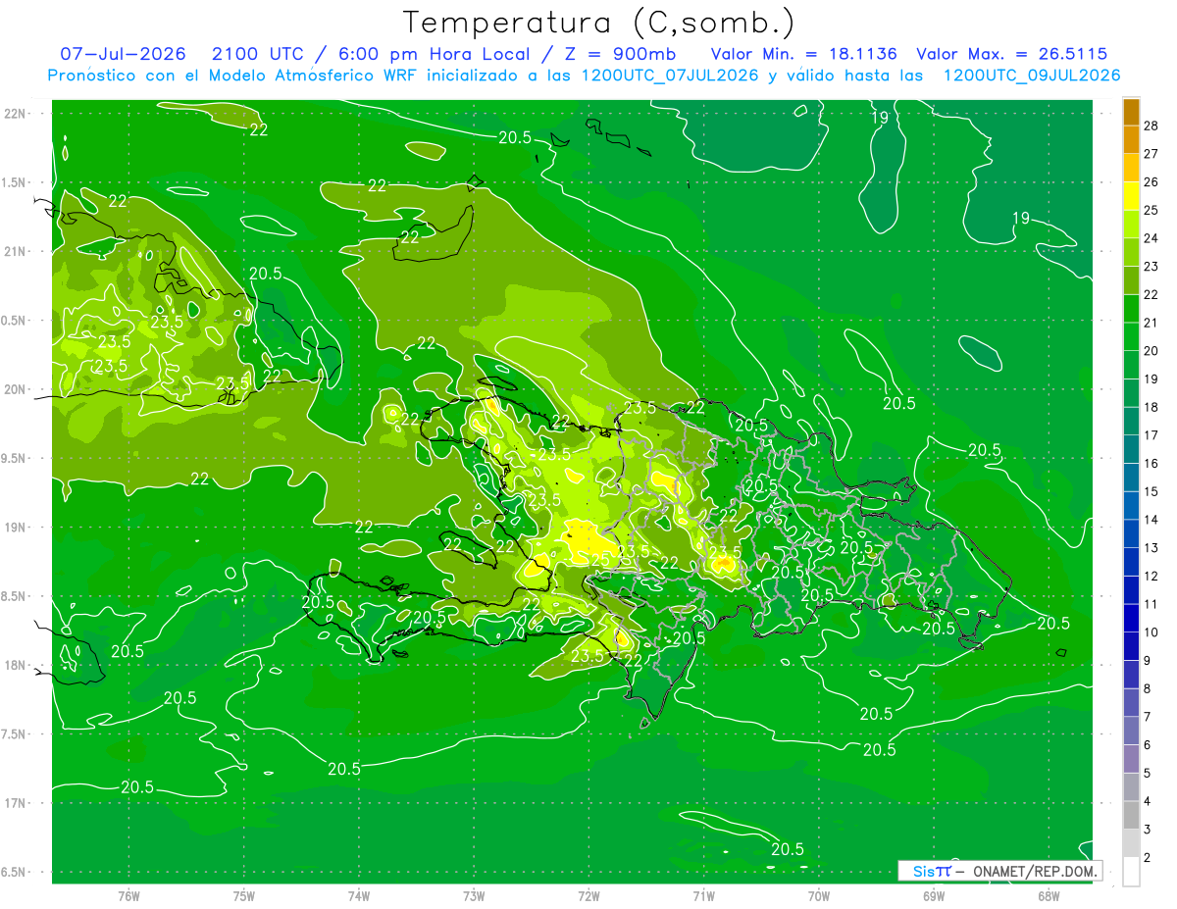Viewport: 1177px width, 909px height.
Task: Click the "21N" latitude axis label
Action: 15,252
